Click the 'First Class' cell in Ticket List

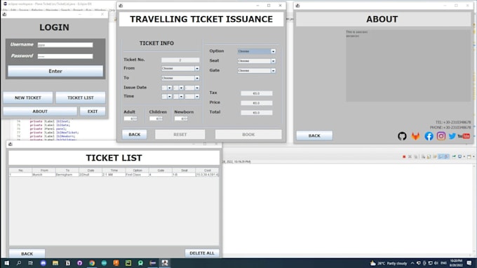pyautogui.click(x=137, y=175)
